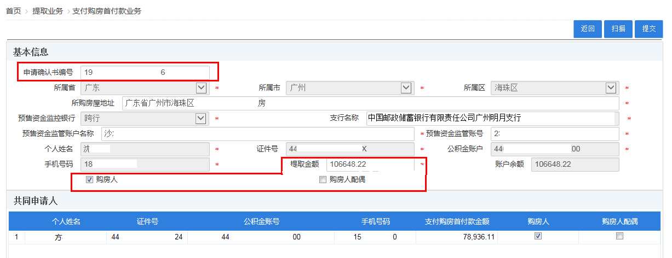Focus the 申请确认书编号 input field
672x258 pixels.
(x=145, y=72)
